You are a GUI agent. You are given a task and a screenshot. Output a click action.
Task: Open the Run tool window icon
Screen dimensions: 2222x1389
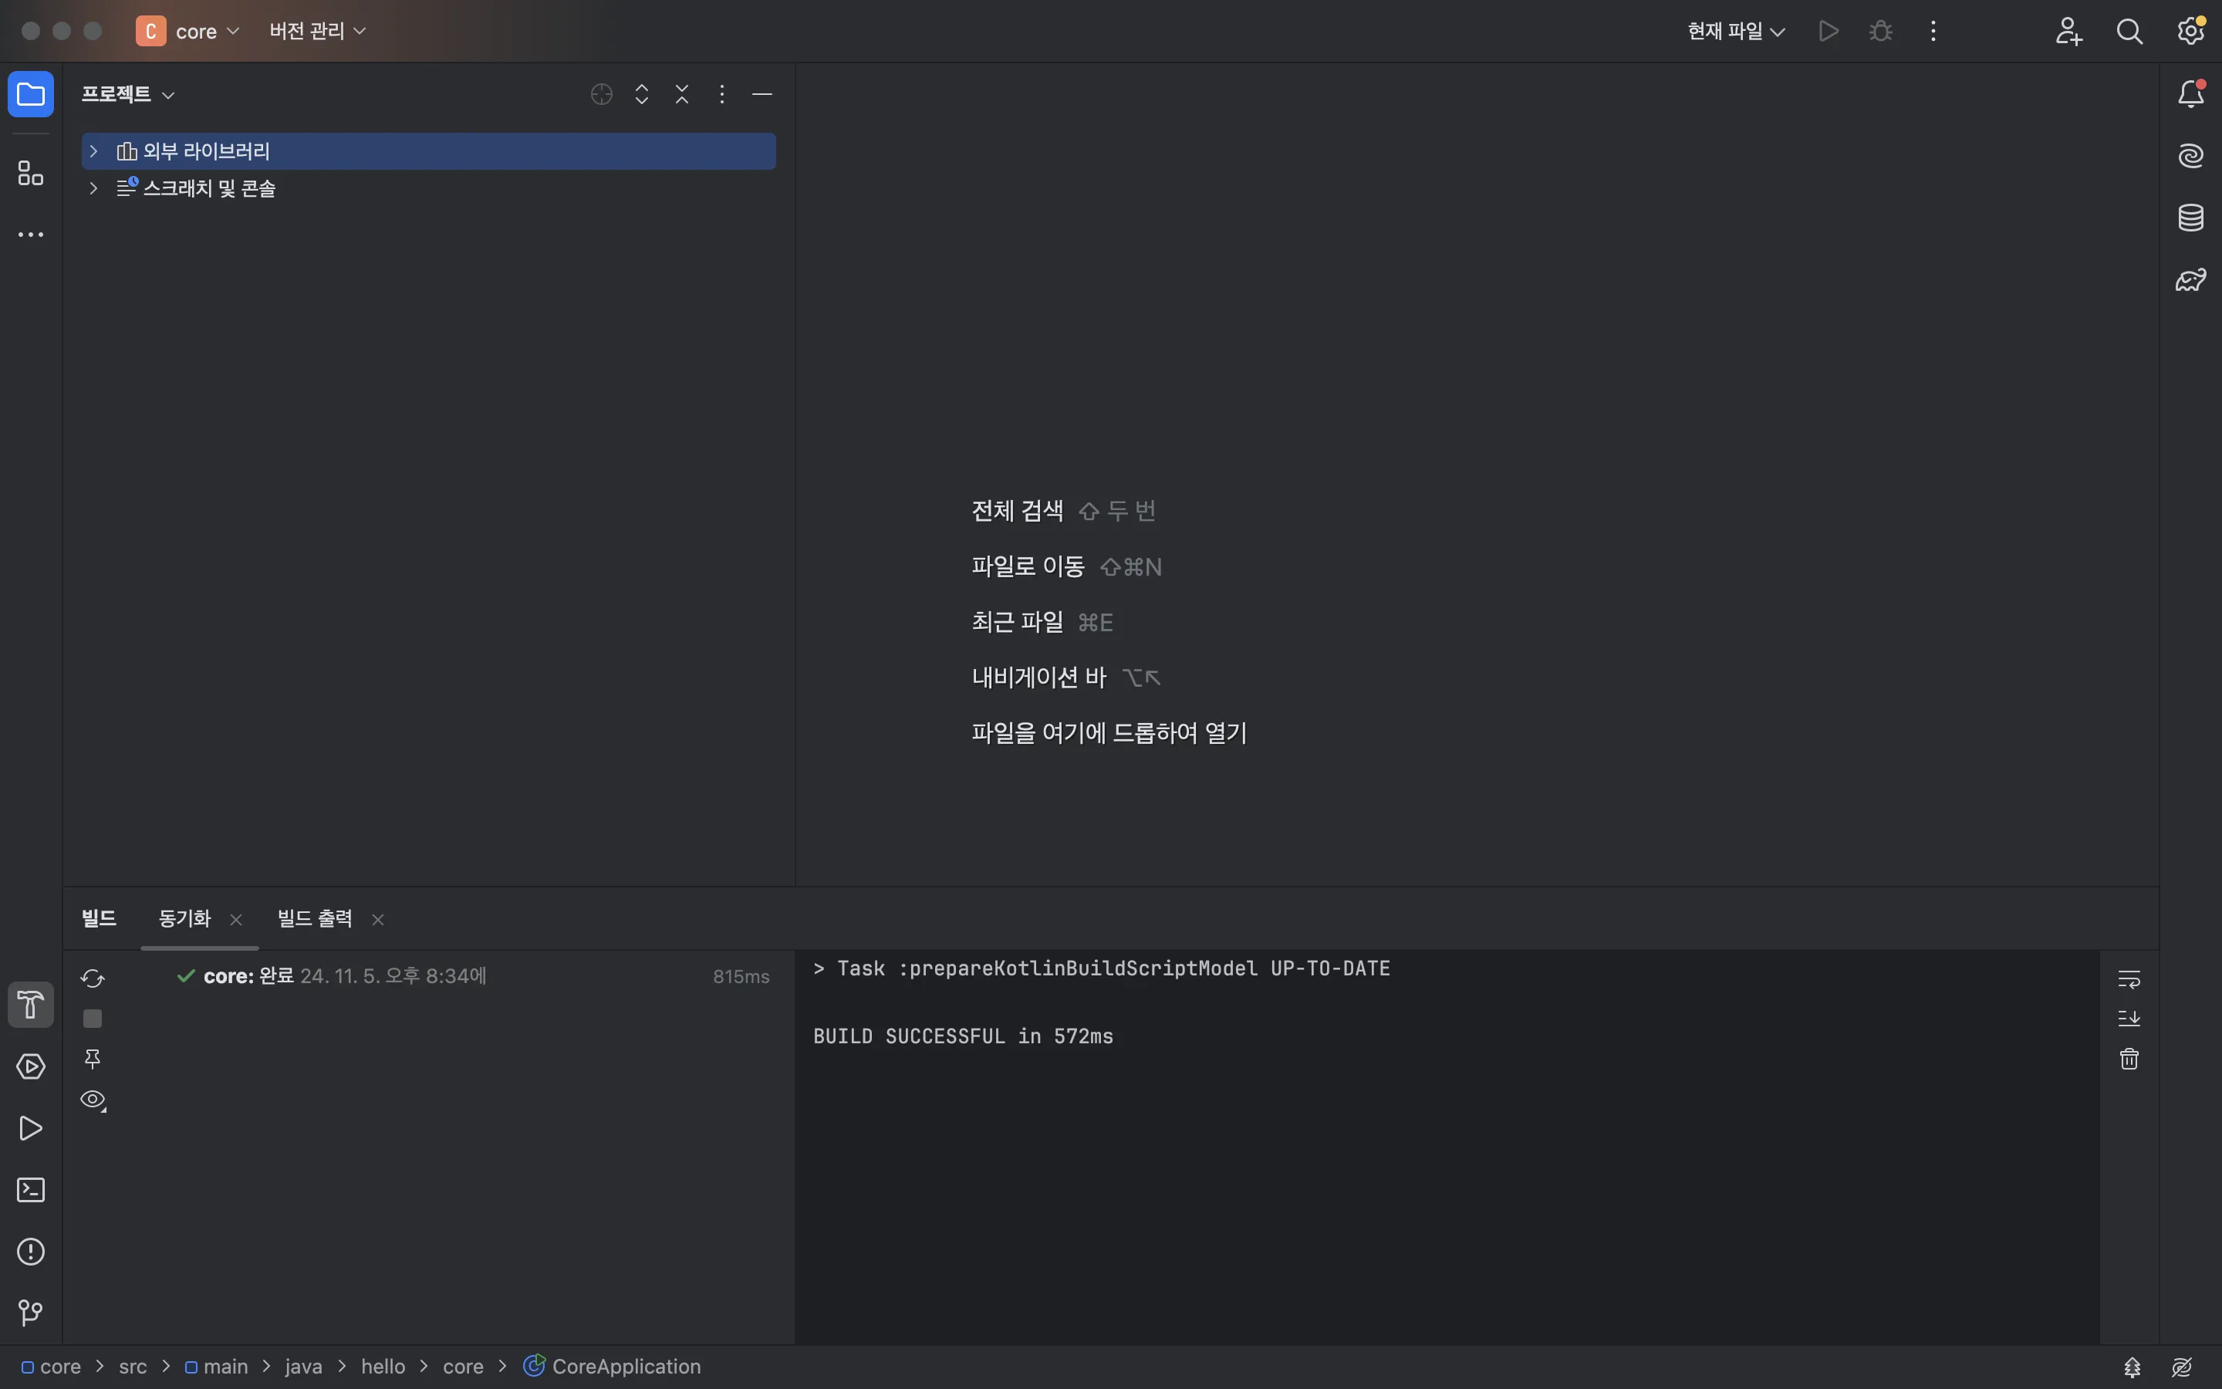click(30, 1128)
